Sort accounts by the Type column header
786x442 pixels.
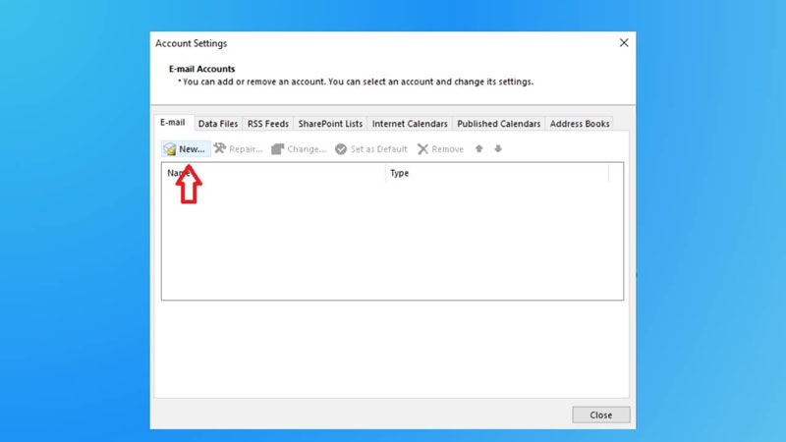(497, 173)
